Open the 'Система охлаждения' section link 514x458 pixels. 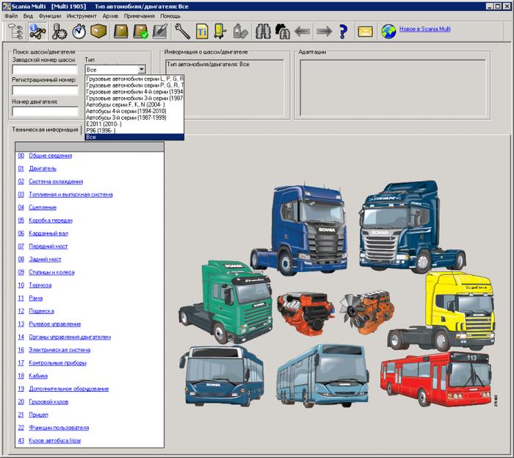pos(55,182)
